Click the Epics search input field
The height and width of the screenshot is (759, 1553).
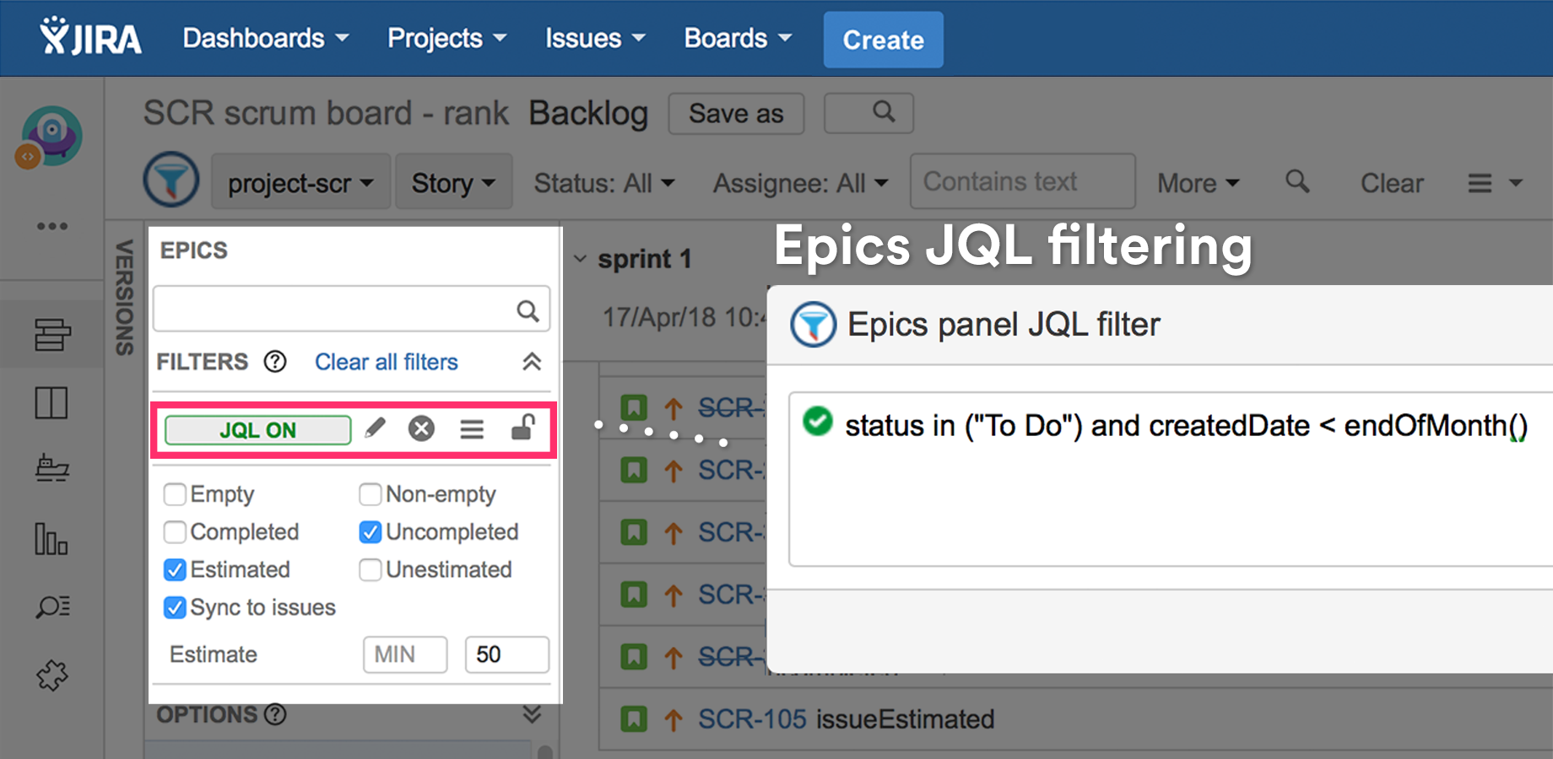pyautogui.click(x=351, y=309)
